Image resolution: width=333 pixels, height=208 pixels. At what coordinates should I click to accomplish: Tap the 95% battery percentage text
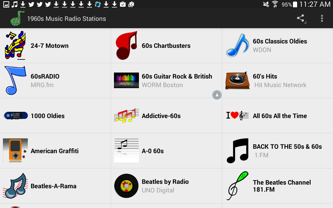[x=287, y=4]
